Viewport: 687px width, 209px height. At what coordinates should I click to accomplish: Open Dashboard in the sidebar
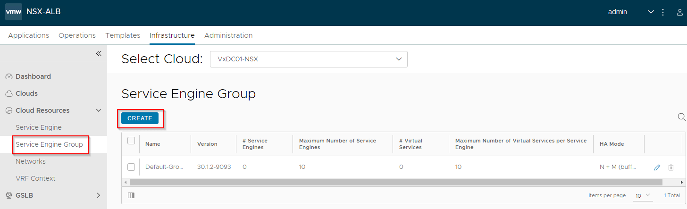(x=33, y=76)
